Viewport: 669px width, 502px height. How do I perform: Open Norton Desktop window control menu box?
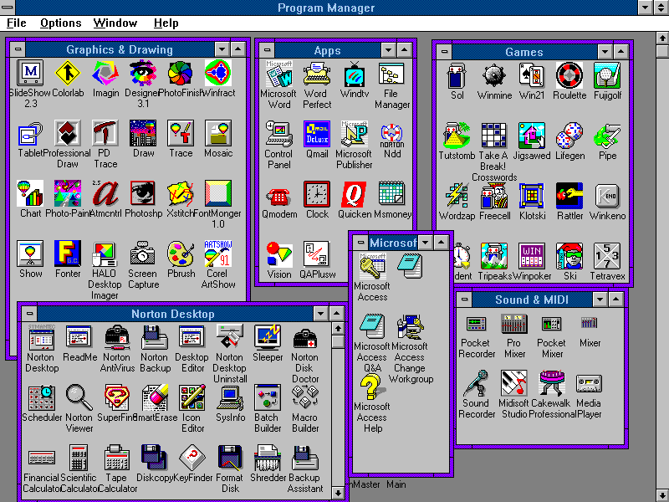pyautogui.click(x=28, y=314)
